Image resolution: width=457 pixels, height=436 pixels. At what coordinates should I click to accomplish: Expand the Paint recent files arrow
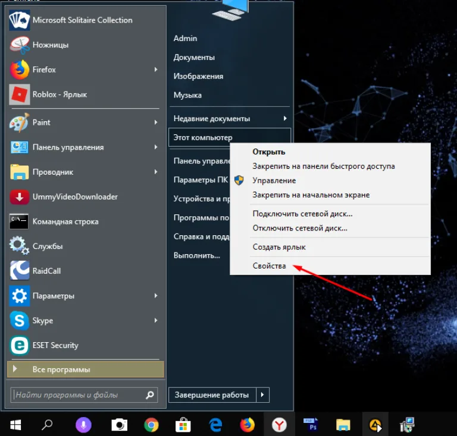[156, 122]
